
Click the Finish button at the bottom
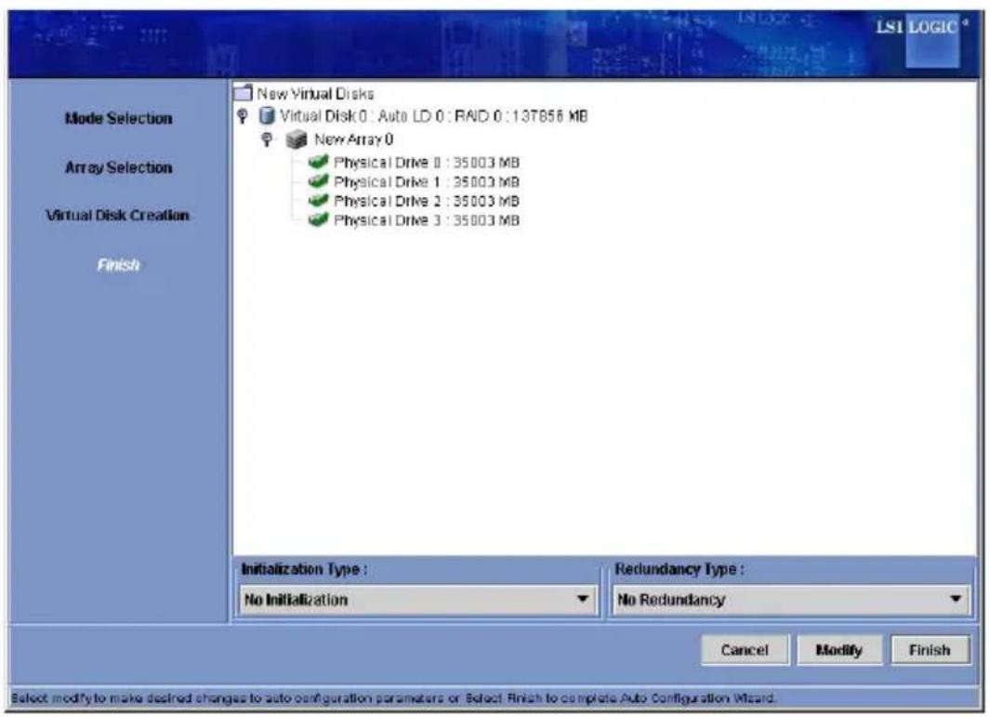pyautogui.click(x=930, y=650)
